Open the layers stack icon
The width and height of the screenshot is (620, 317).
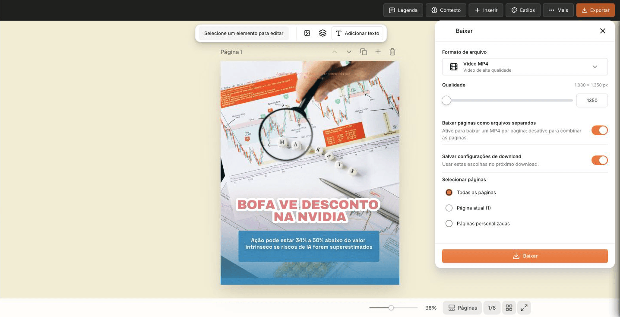[323, 33]
